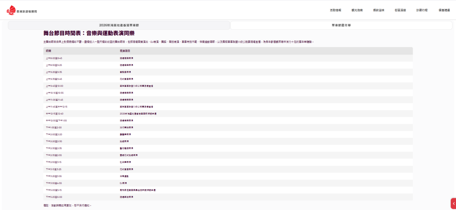Screen dimensions: 456x210
Task: Open the 街區漫遊 menu
Action: click(401, 10)
